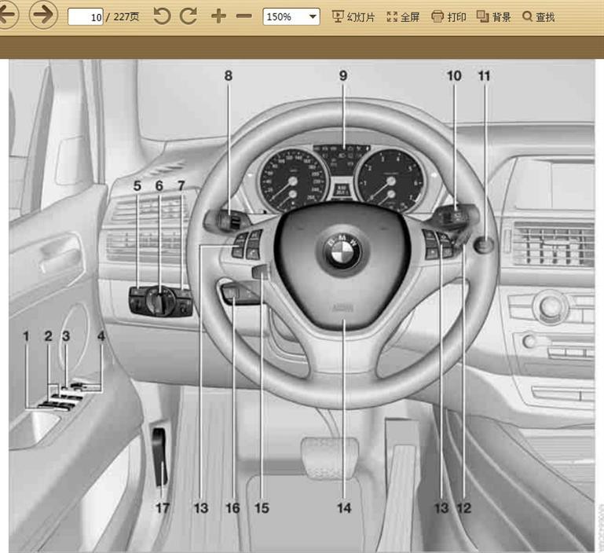The height and width of the screenshot is (553, 604).
Task: Zoom in with the plus icon
Action: coord(218,16)
